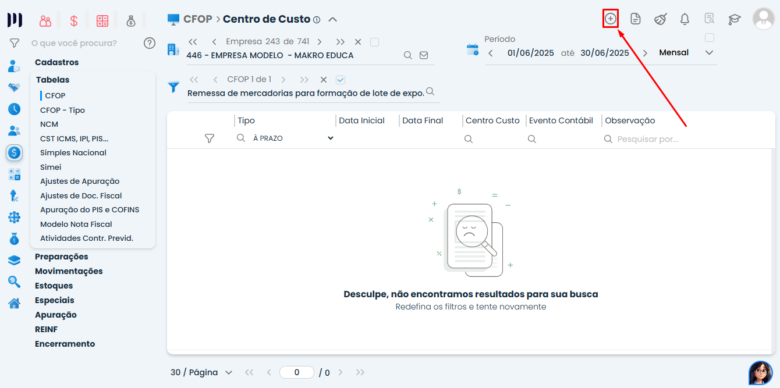Click the document icon next to the plus button
The width and height of the screenshot is (780, 388).
coord(635,19)
